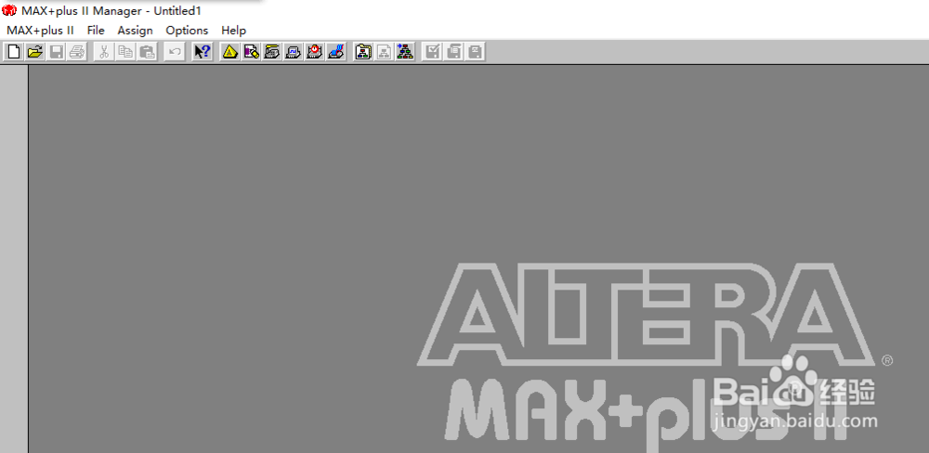
Task: Click the Project Save and Compile icon
Action: (x=454, y=52)
